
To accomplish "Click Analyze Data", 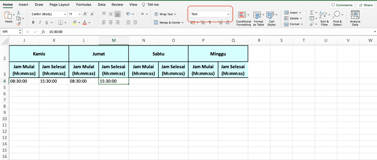I will click(x=355, y=18).
